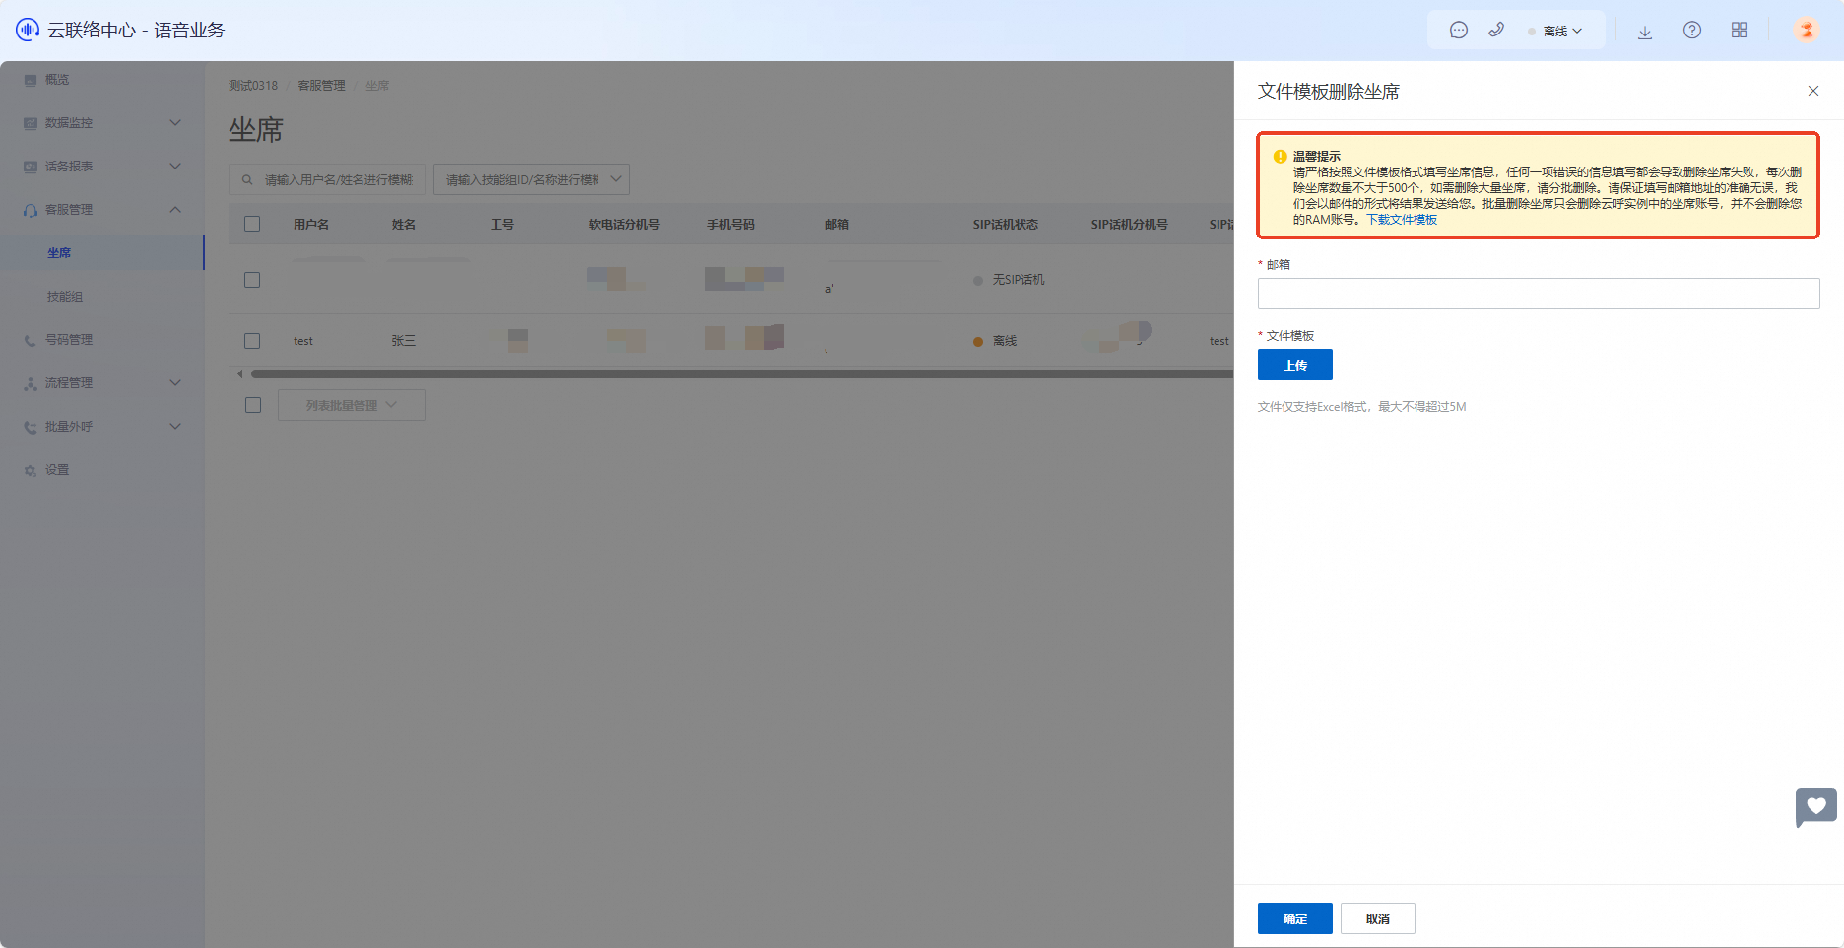The width and height of the screenshot is (1844, 948).
Task: Click the 客服管理 headset icon
Action: point(31,210)
